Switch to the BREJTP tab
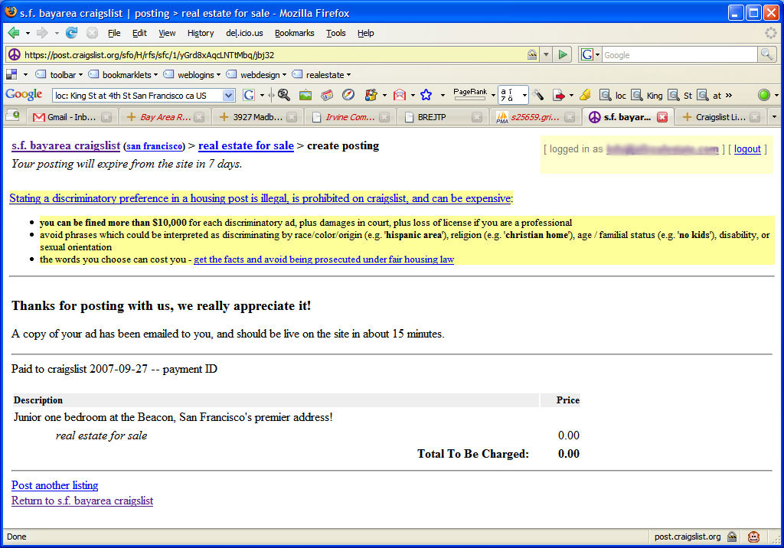784x548 pixels. [443, 117]
